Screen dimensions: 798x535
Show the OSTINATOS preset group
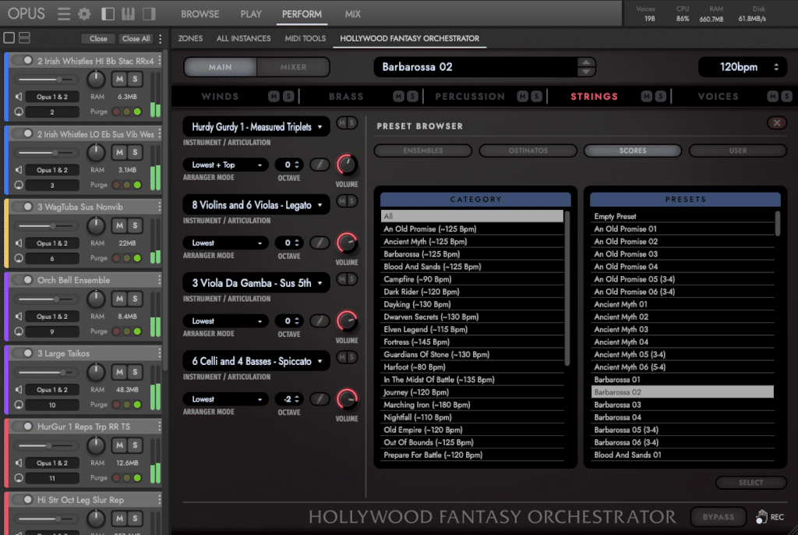coord(528,151)
